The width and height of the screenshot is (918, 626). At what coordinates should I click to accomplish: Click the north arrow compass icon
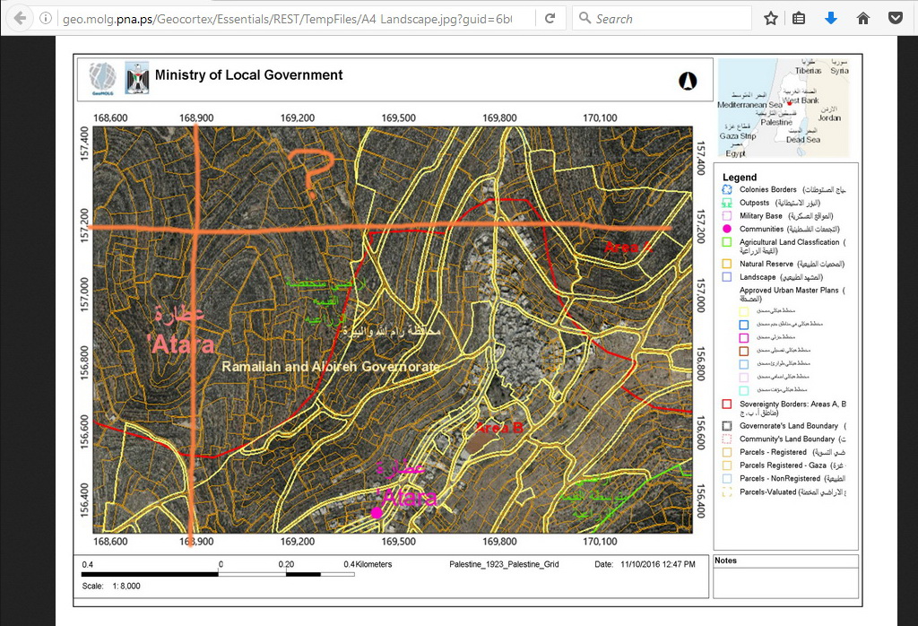tap(688, 81)
